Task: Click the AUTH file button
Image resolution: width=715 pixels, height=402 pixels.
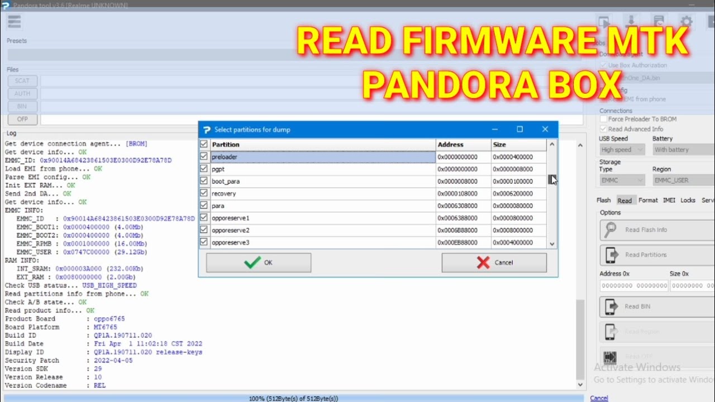Action: 22,94
